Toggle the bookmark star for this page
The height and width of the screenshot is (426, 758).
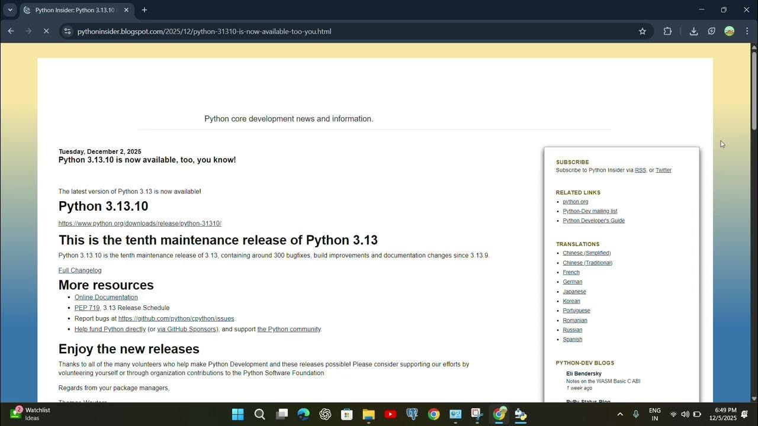(643, 31)
